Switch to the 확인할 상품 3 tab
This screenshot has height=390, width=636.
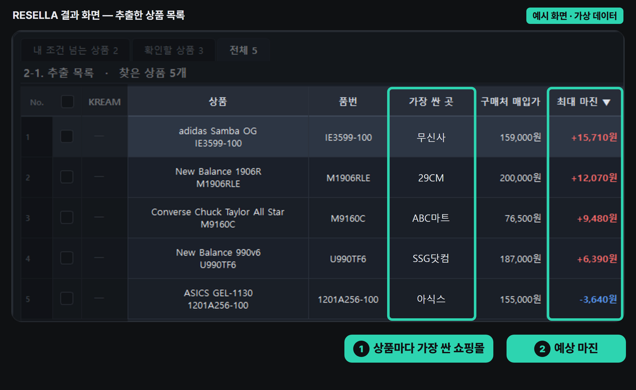pos(174,50)
